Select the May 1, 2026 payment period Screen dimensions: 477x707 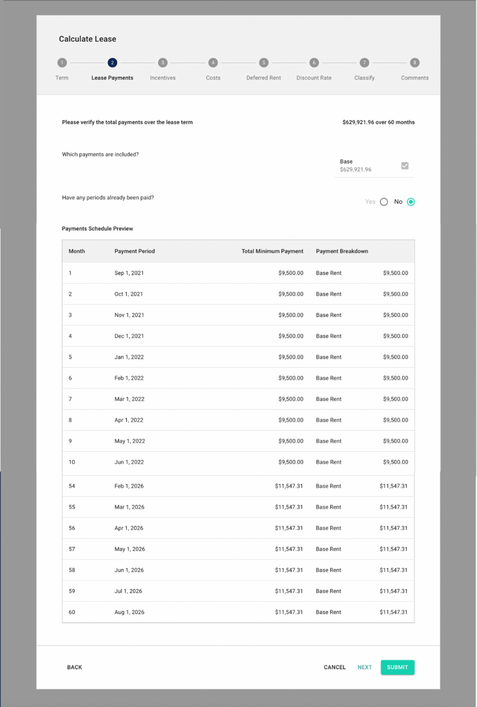point(130,550)
